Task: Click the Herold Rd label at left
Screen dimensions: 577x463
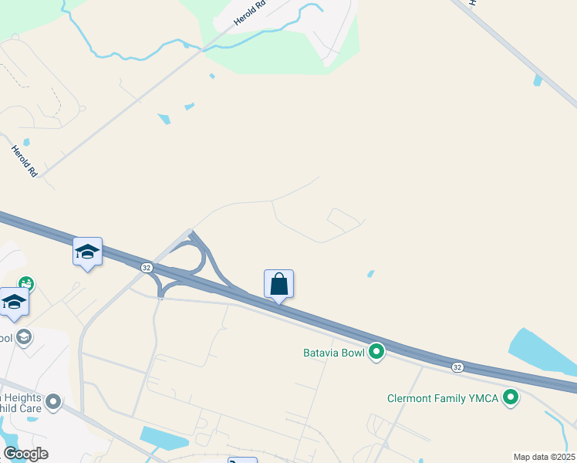Action: pyautogui.click(x=24, y=161)
